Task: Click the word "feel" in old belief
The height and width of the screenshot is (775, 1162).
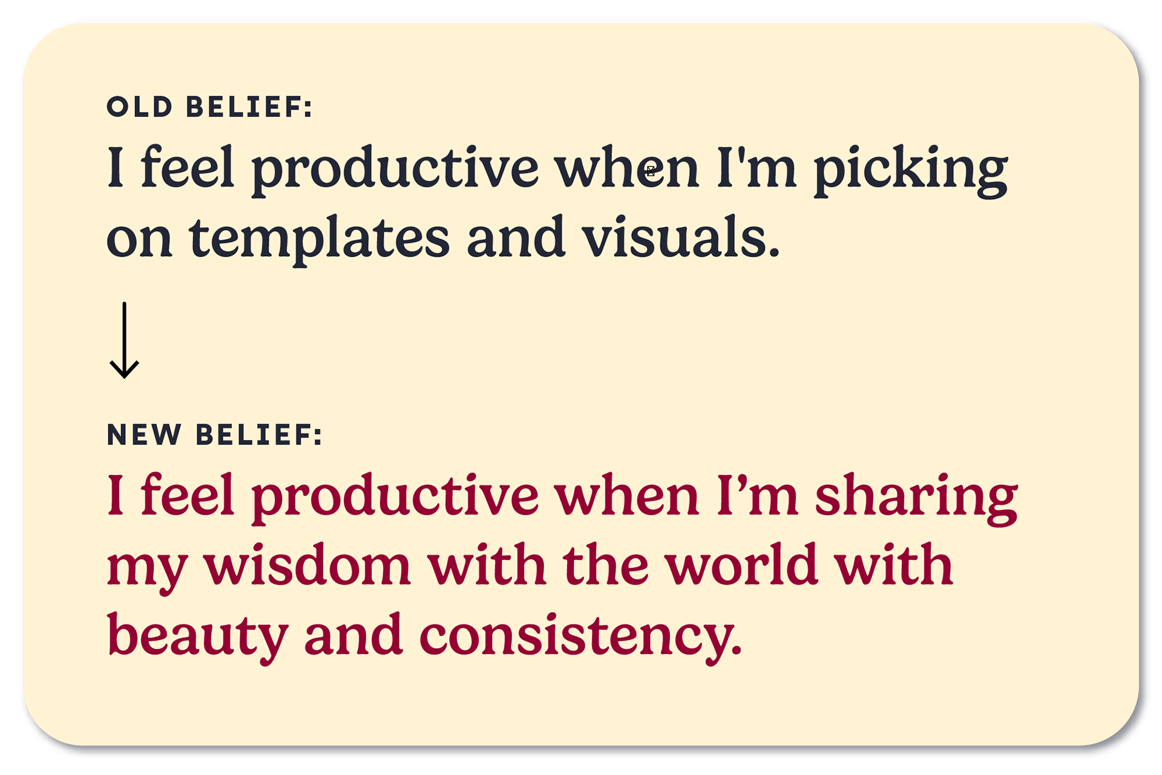Action: click(x=187, y=167)
